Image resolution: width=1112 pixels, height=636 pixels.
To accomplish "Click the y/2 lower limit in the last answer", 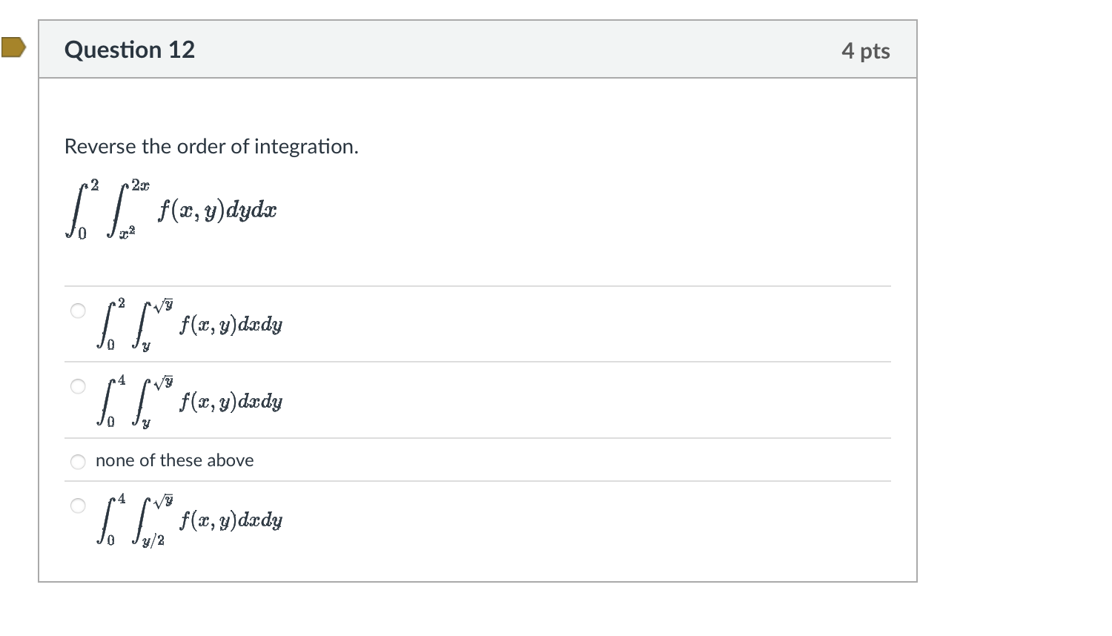I will (153, 541).
